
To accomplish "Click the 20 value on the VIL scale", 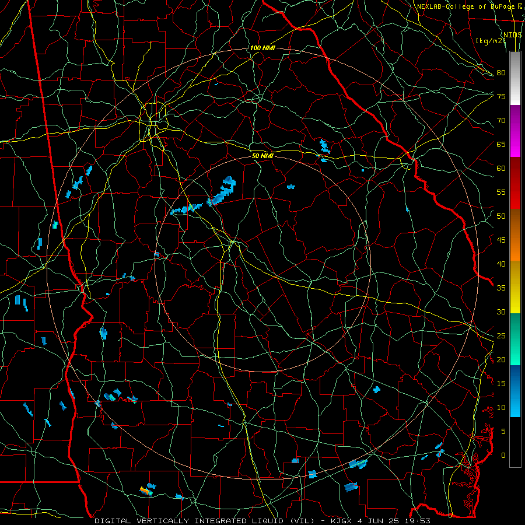I will click(x=501, y=359).
